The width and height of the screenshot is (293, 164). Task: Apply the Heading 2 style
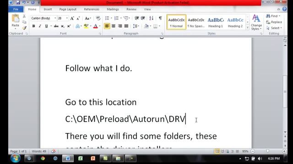(235, 22)
